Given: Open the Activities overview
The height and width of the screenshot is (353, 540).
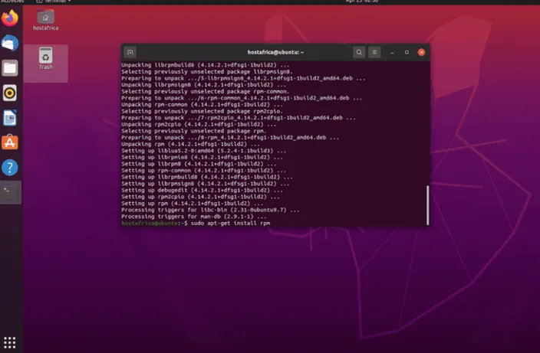Looking at the screenshot, I should [12, 1].
